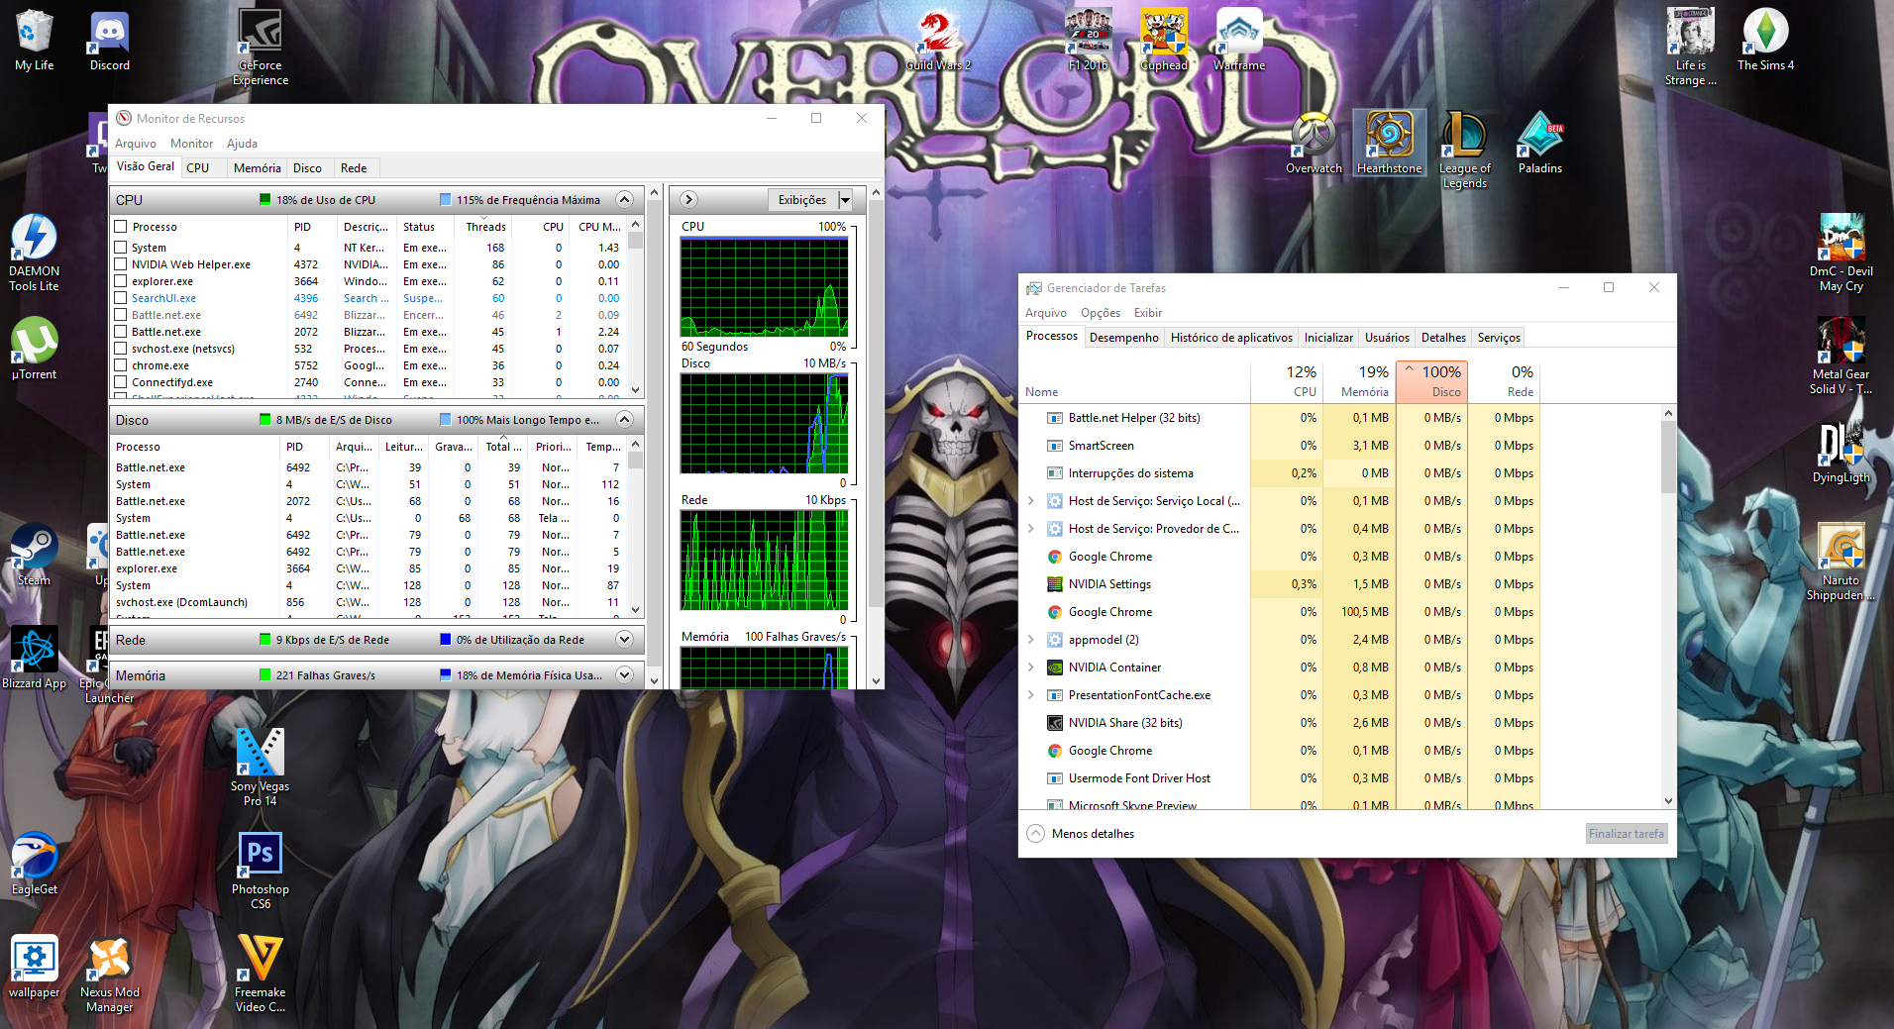Expand the Rede section in Resource Monitor
Viewport: 1894px width, 1029px height.
click(x=624, y=640)
